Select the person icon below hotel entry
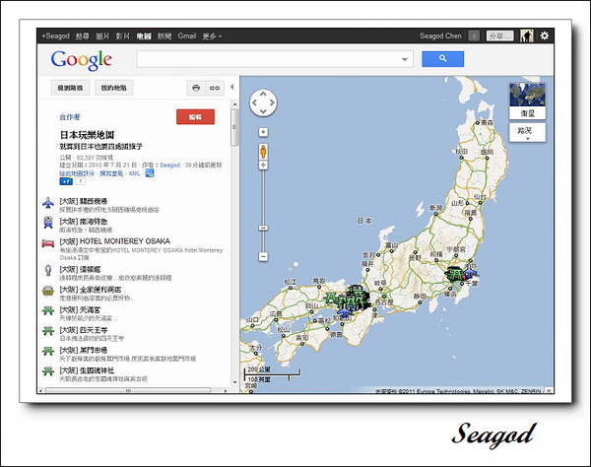The image size is (591, 467). coord(48,270)
